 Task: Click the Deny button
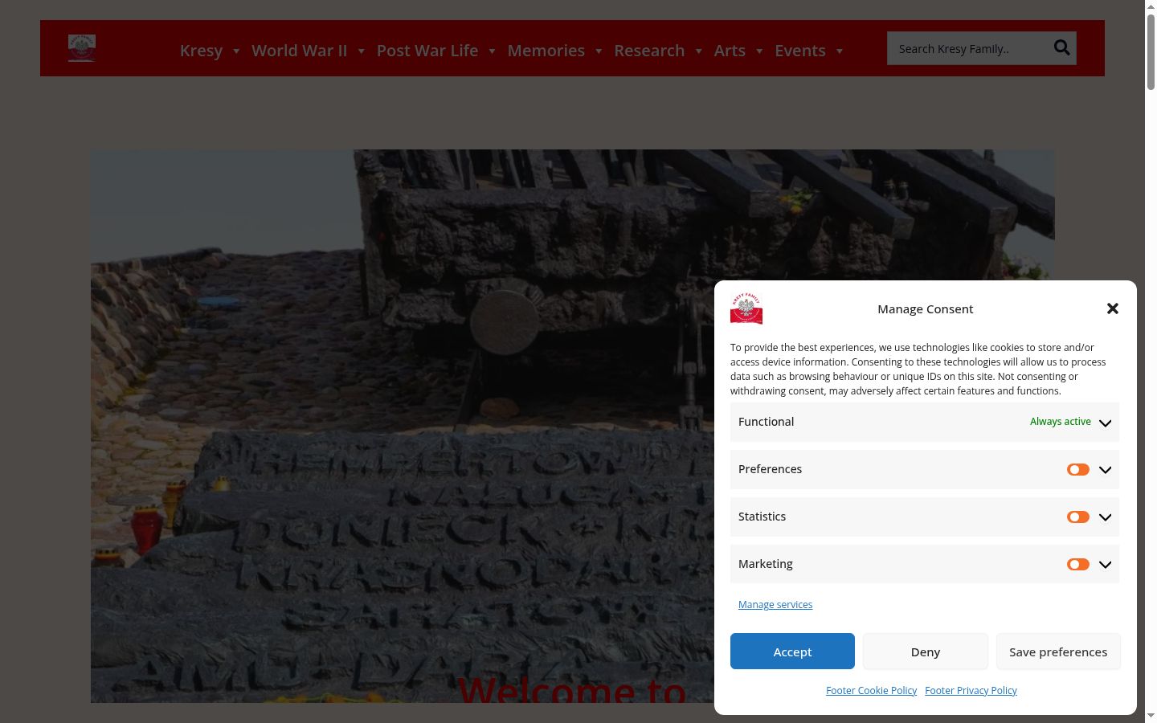pos(926,651)
